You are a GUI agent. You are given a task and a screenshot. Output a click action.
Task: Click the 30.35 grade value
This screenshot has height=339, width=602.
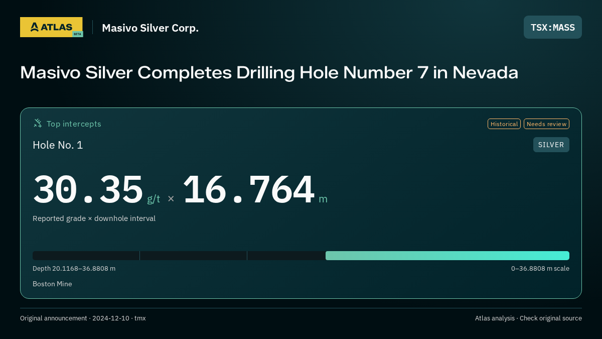(x=88, y=189)
